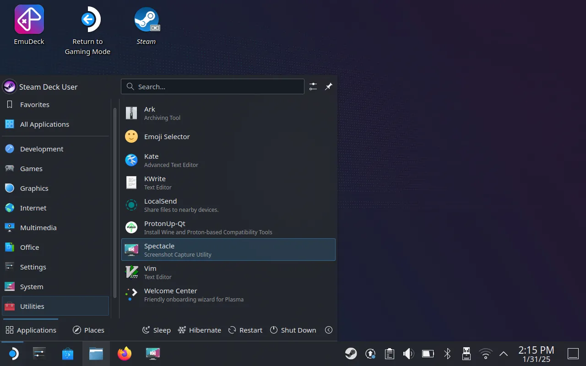586x366 pixels.
Task: Expand more session options arrow beside Shut Down
Action: click(328, 330)
